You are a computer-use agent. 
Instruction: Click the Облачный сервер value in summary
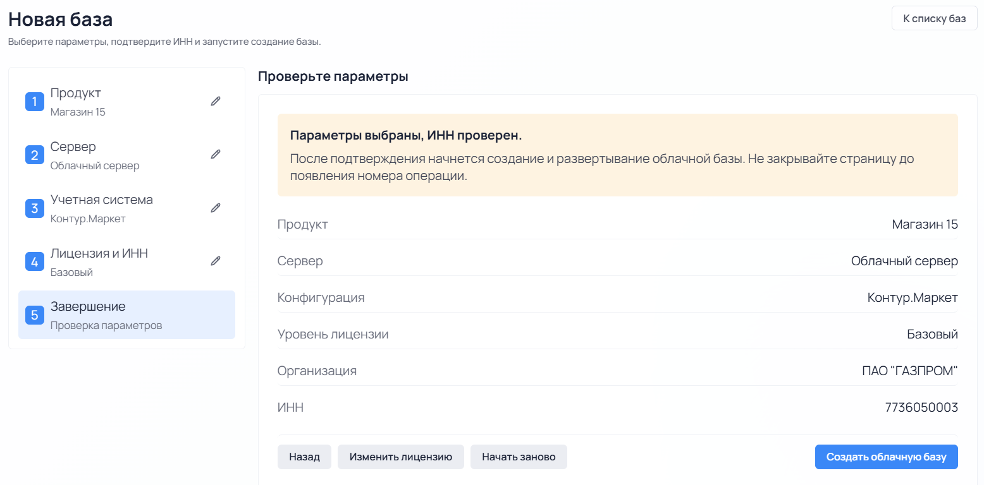tap(904, 261)
